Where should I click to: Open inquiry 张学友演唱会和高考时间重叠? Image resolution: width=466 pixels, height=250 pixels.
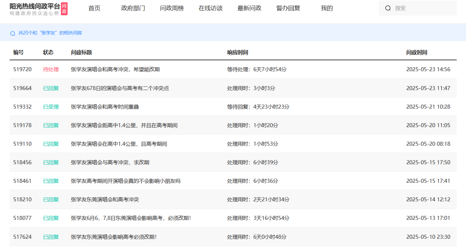(105, 106)
